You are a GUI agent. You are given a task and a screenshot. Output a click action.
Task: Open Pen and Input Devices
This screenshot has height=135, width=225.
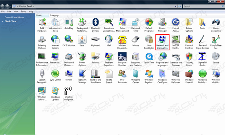[x=203, y=42]
